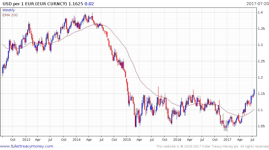Select the 2016 year axis marker
Image resolution: width=269 pixels, height=150 pixels.
point(177,139)
